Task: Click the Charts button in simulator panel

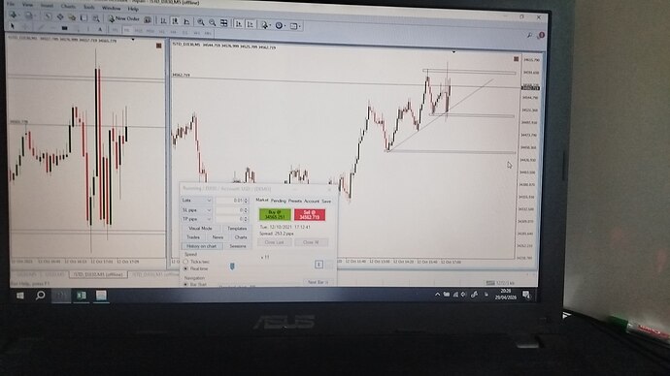Action: pos(241,237)
